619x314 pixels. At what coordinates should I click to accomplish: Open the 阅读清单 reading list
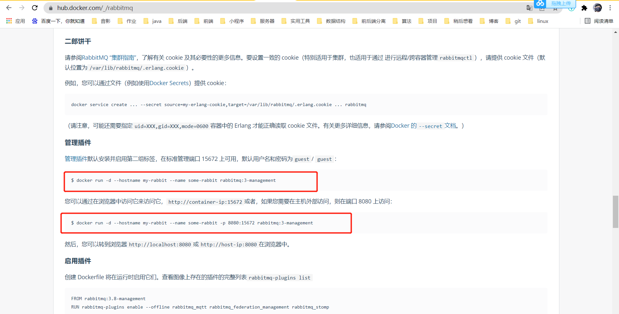pyautogui.click(x=599, y=21)
